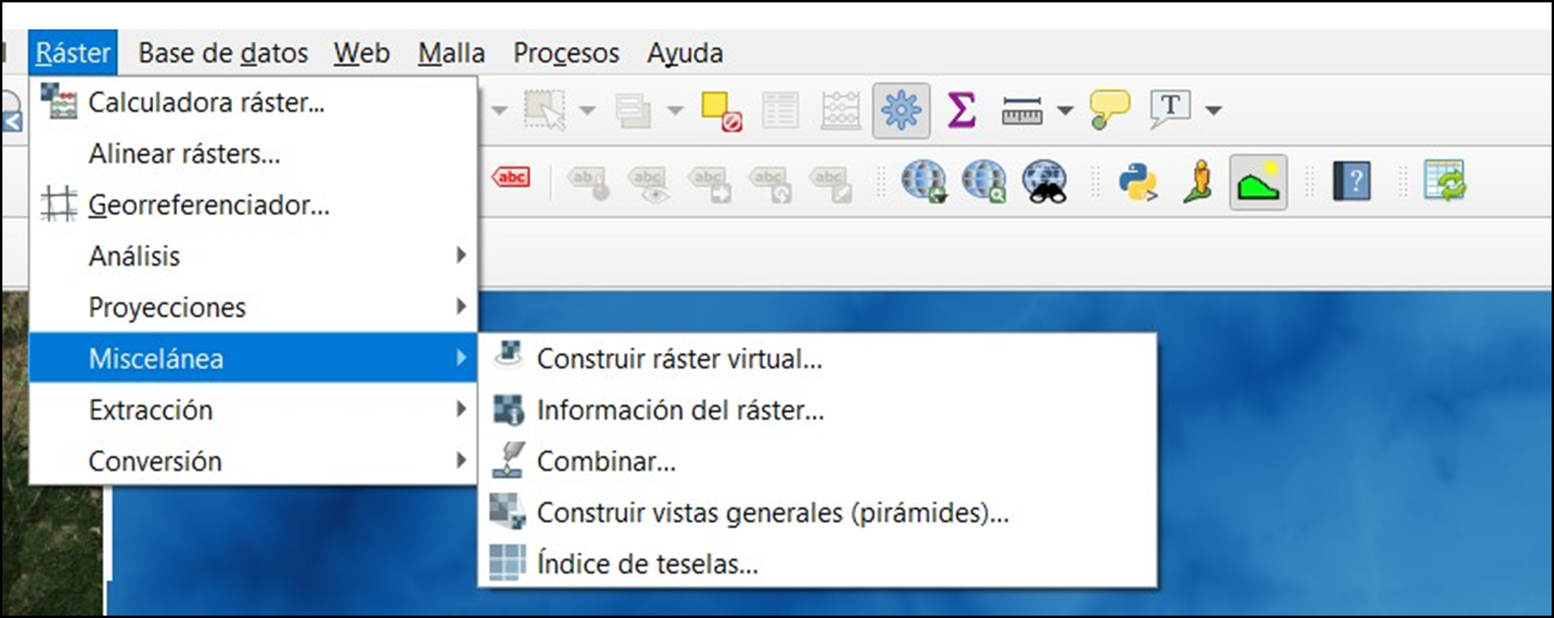Open the Procesos menu
Image resolution: width=1554 pixels, height=618 pixels.
click(x=566, y=53)
